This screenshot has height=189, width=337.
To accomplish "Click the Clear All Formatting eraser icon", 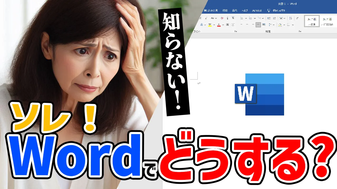I will (x=222, y=18).
